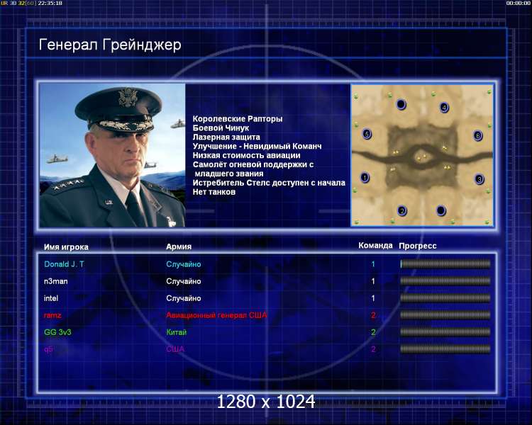Viewport: 532px width, 425px height.
Task: Click the 'Боевой Чинук' ability line
Action: 221,128
